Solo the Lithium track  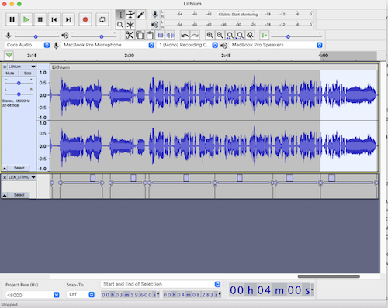(x=27, y=74)
